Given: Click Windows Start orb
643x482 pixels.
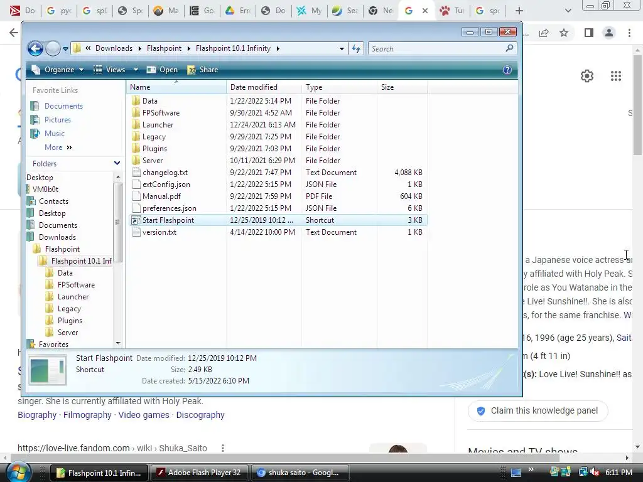Looking at the screenshot, I should [18, 473].
